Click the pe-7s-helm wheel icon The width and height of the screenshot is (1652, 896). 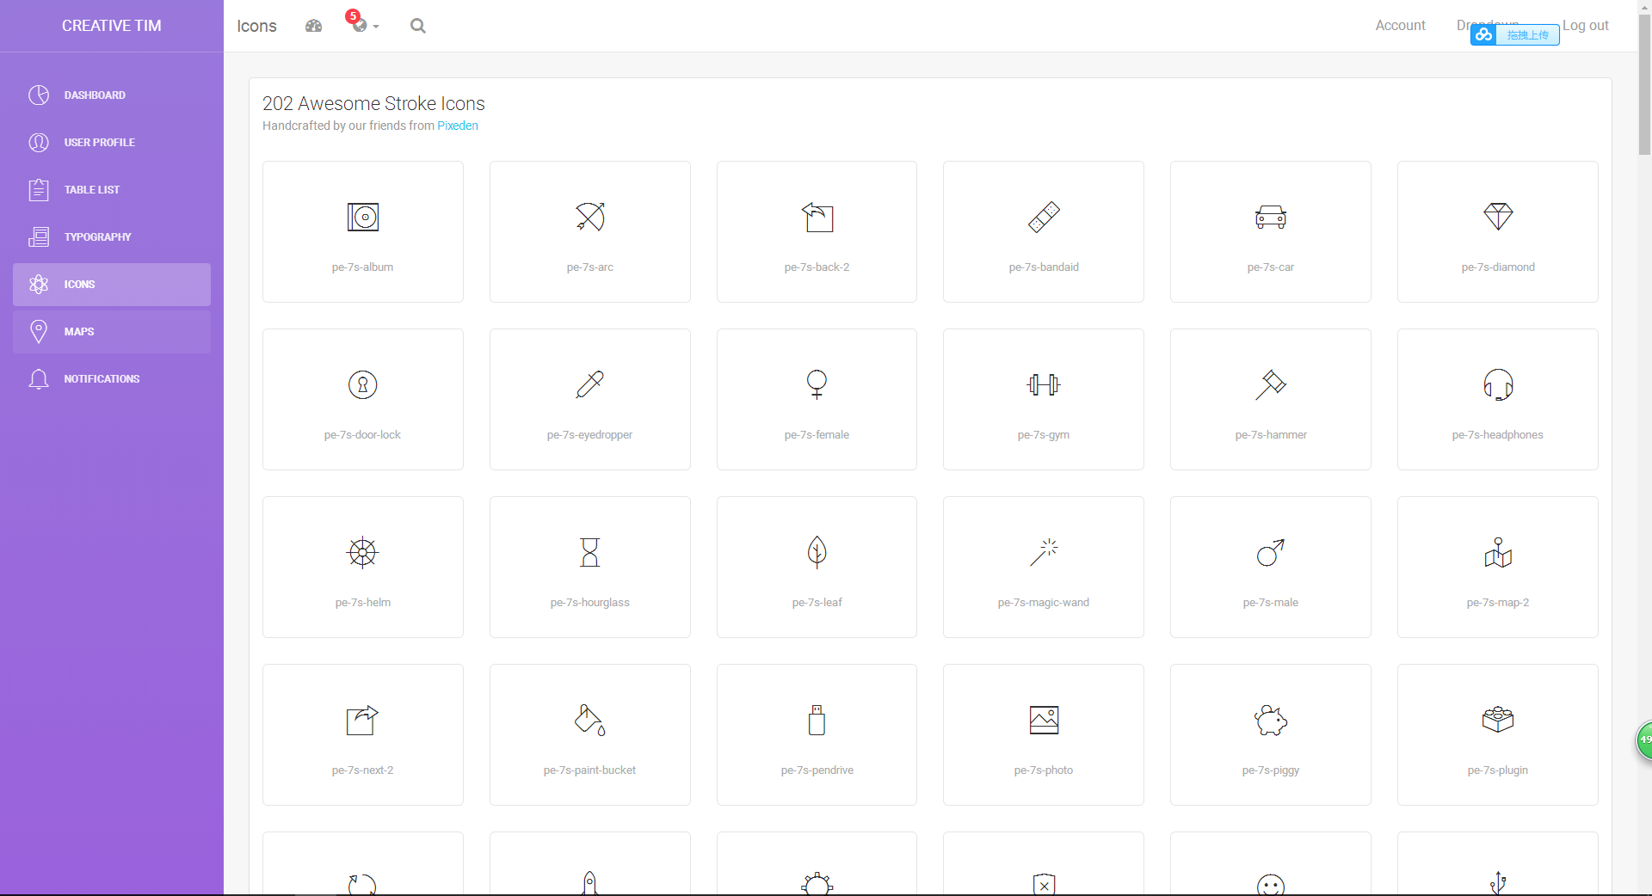363,552
